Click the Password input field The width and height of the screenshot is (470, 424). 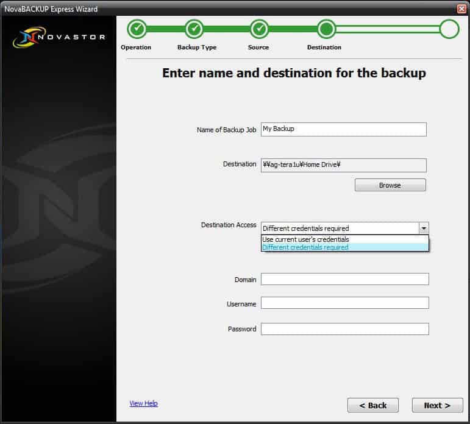(x=344, y=329)
